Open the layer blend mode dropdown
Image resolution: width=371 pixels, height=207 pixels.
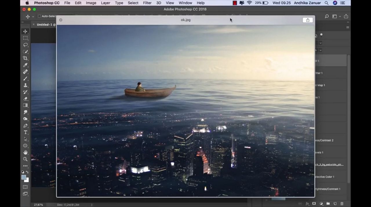[320, 43]
